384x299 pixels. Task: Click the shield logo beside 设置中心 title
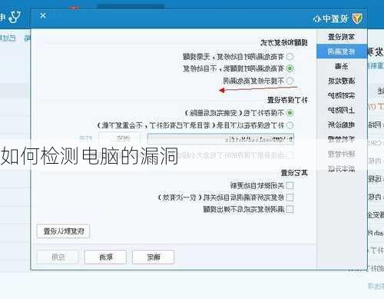357,18
